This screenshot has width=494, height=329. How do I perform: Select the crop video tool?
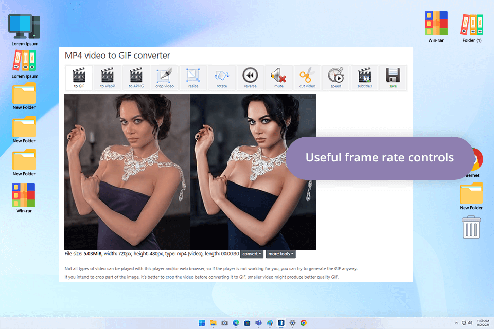(165, 78)
